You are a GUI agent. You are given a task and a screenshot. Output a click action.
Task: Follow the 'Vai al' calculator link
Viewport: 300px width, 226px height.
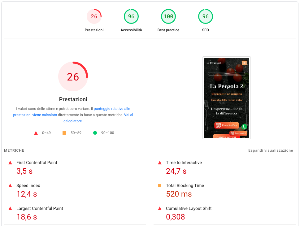(x=128, y=115)
